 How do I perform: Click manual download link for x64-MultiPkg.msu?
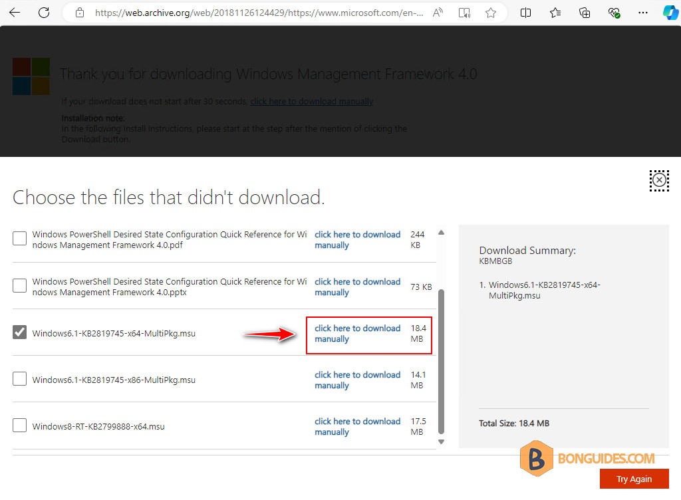coord(357,333)
